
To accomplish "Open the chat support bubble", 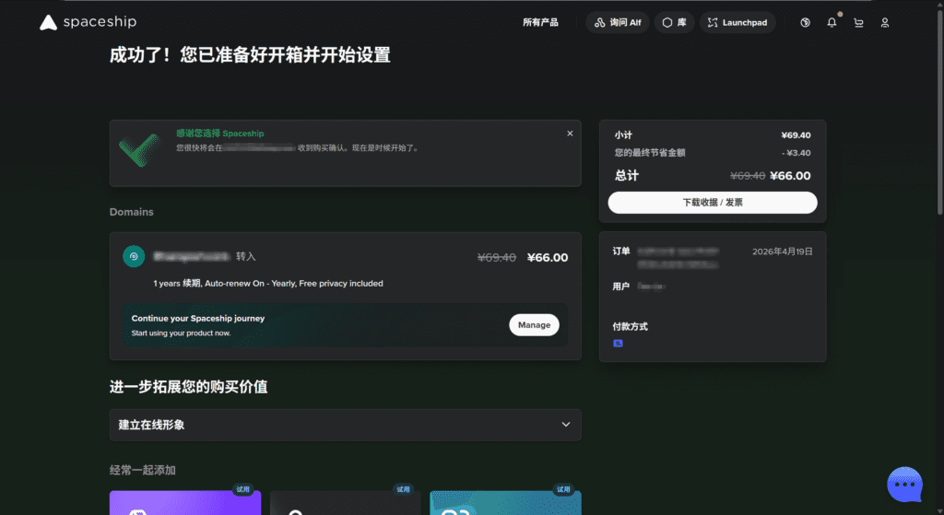I will click(904, 485).
